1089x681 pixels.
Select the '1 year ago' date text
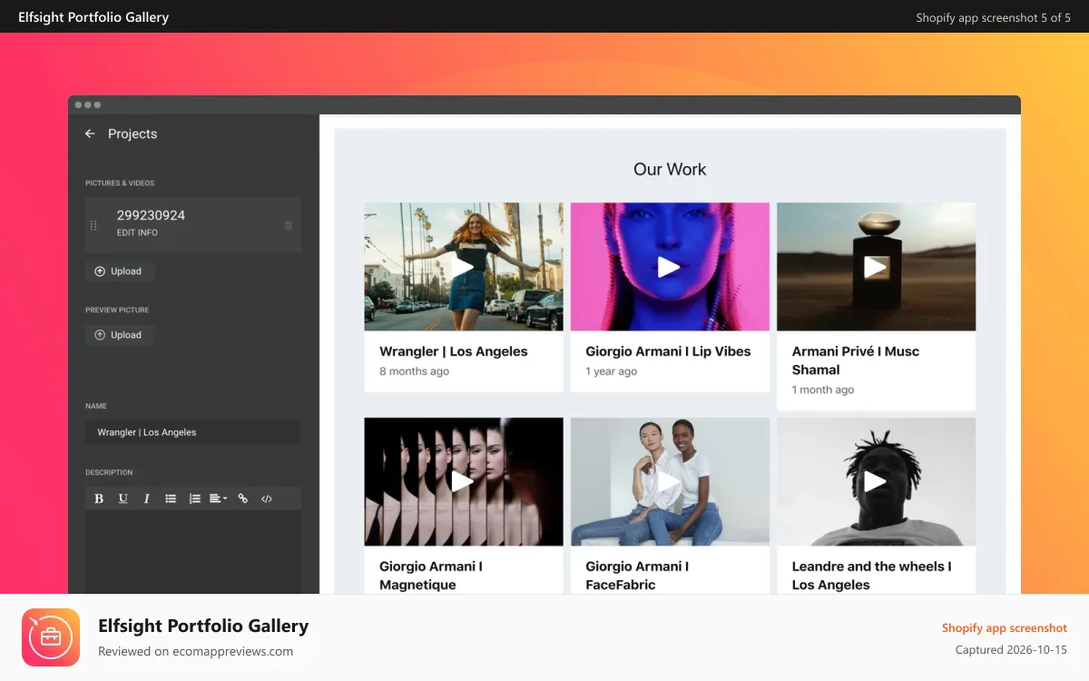click(x=611, y=371)
